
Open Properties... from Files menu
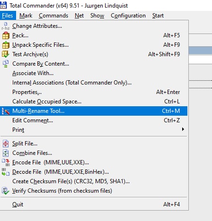coord(94,92)
